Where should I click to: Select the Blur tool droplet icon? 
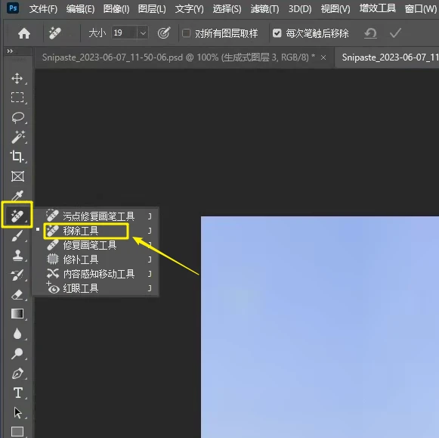tap(17, 334)
